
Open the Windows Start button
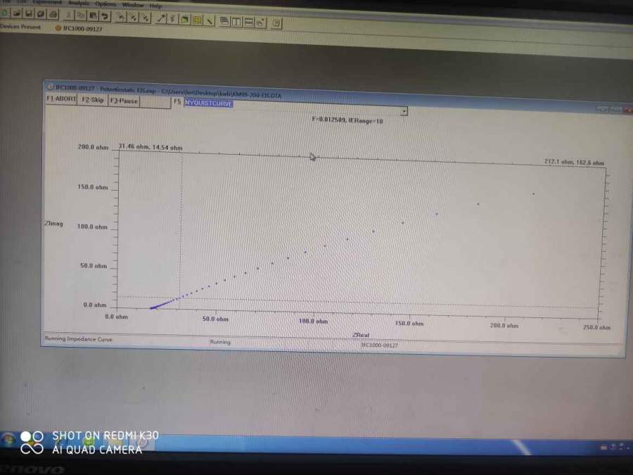pos(7,438)
